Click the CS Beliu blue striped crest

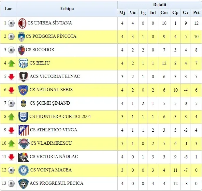[x=23, y=63]
